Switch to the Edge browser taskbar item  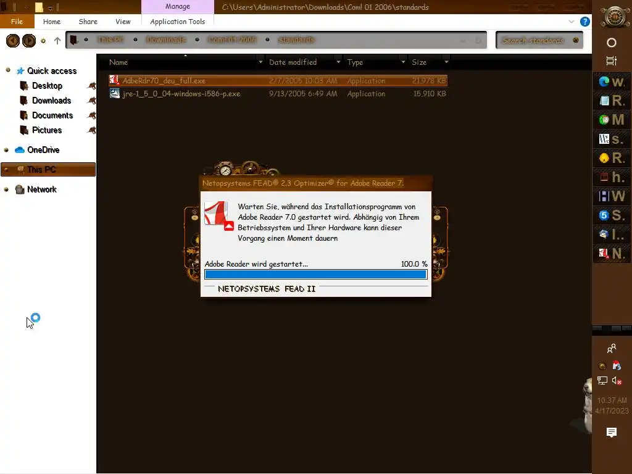click(x=612, y=81)
